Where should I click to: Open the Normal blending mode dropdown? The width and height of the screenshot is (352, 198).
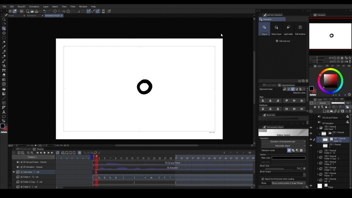pos(323,103)
